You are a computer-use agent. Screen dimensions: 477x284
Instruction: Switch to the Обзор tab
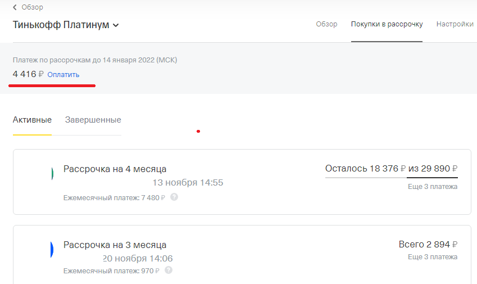326,24
